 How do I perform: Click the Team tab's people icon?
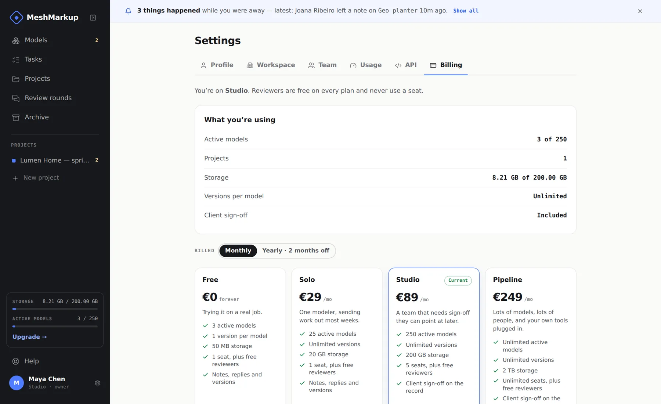311,65
